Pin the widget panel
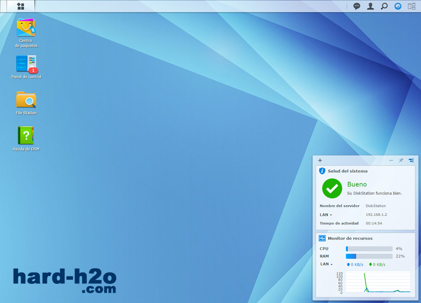421x303 pixels. 401,160
